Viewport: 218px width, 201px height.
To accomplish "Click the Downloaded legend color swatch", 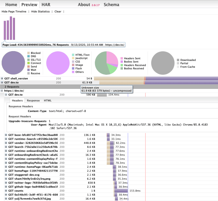I will [x=178, y=60].
